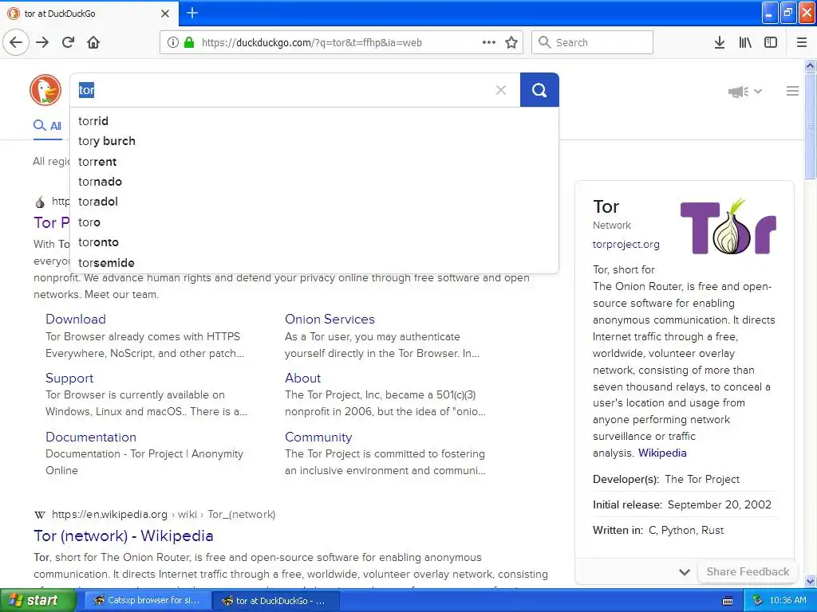Image resolution: width=817 pixels, height=612 pixels.
Task: Click Share Feedback button
Action: pos(748,571)
